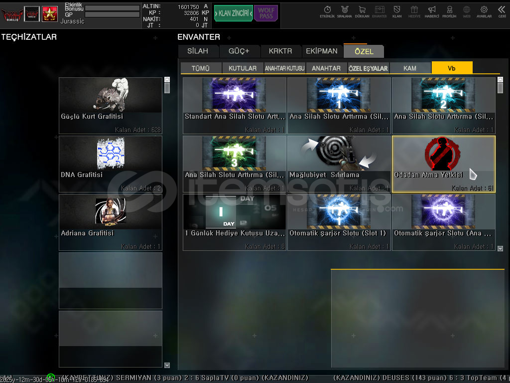Select the ANAHTAR sub-tab
This screenshot has width=510, height=383.
click(326, 68)
